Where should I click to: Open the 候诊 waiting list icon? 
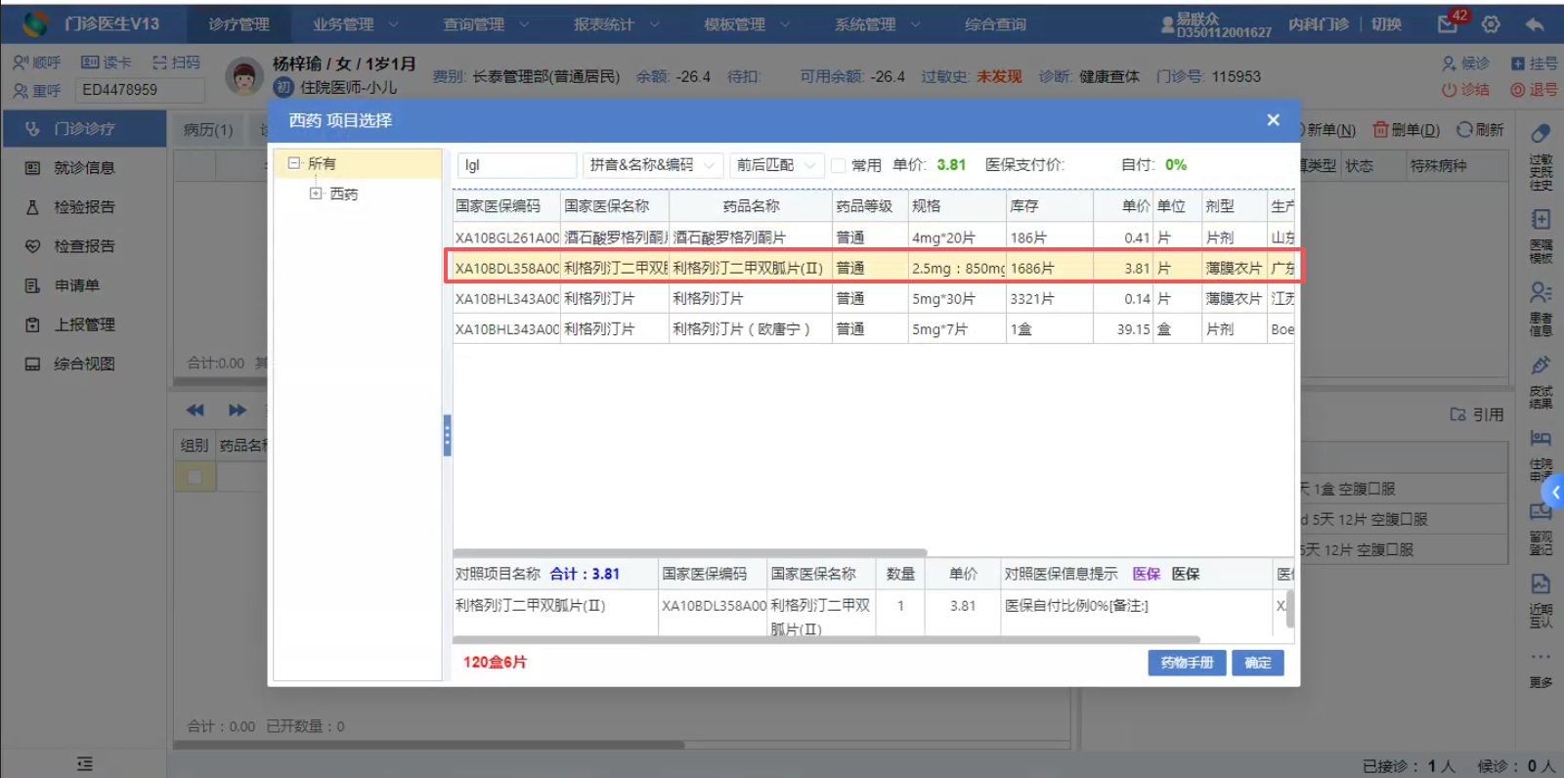click(x=1449, y=64)
